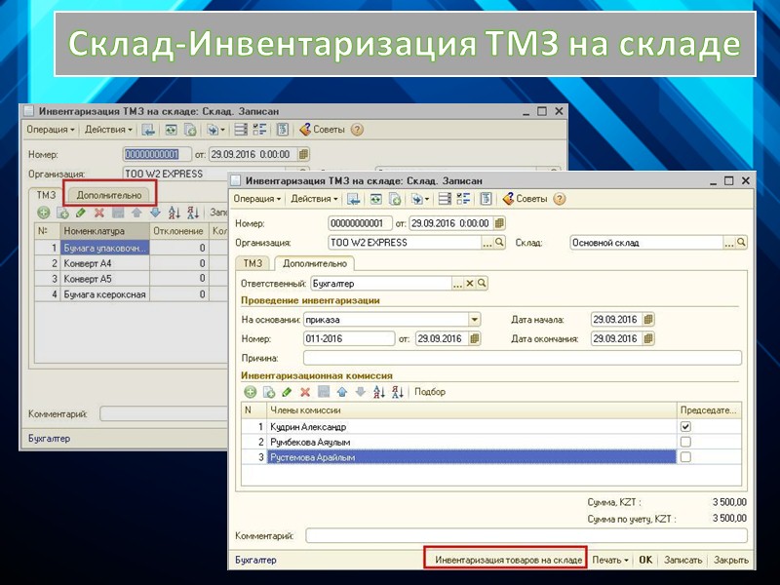Open calendar for order date 29.09.2016
The height and width of the screenshot is (585, 780).
click(x=475, y=338)
